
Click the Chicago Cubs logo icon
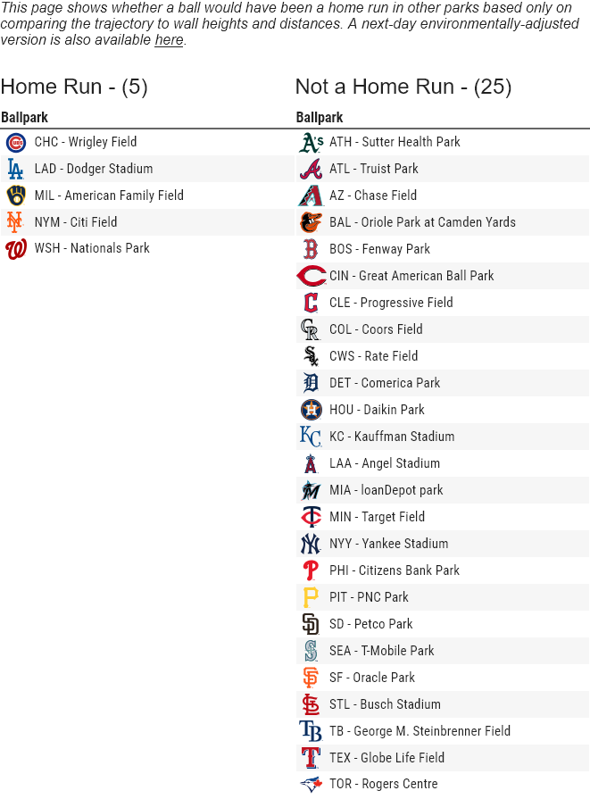pyautogui.click(x=16, y=142)
